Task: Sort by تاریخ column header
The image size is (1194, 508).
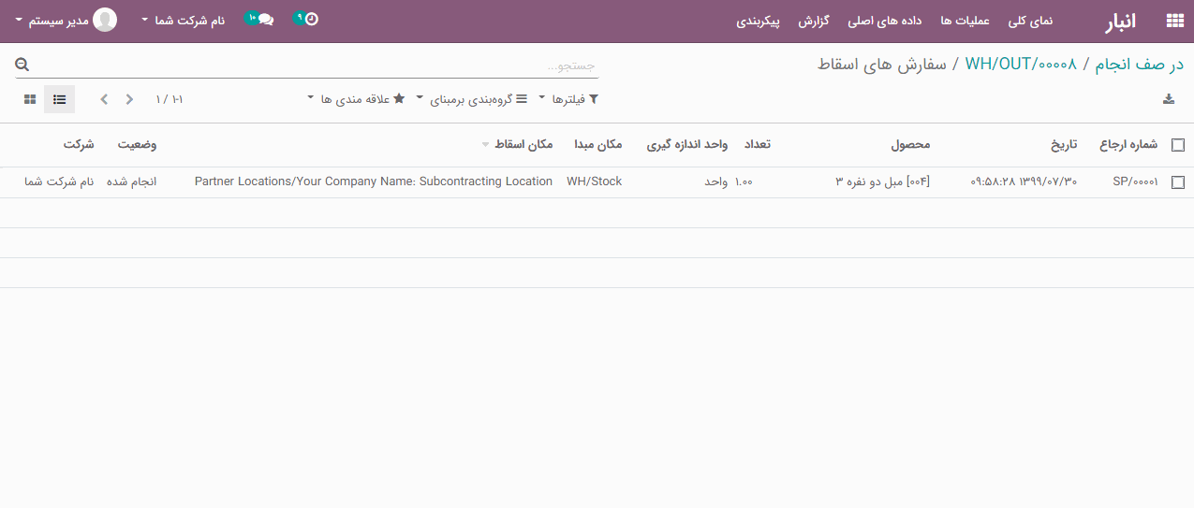Action: pyautogui.click(x=1063, y=144)
